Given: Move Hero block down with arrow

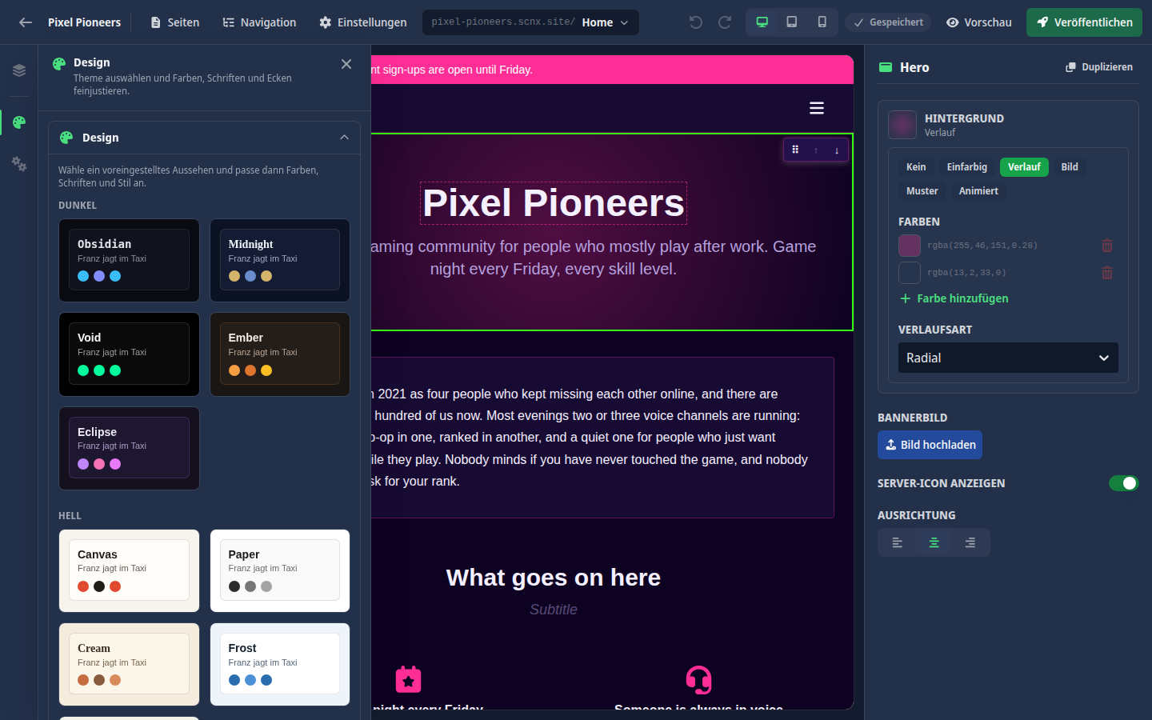Looking at the screenshot, I should pyautogui.click(x=837, y=150).
